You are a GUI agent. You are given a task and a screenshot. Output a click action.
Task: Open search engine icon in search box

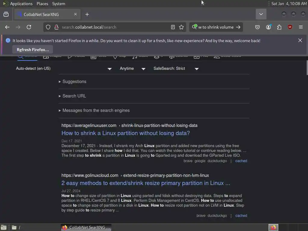195,27
